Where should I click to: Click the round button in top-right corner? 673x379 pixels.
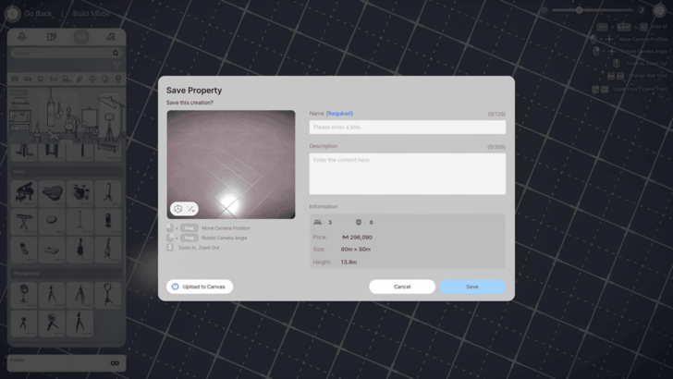click(x=659, y=10)
